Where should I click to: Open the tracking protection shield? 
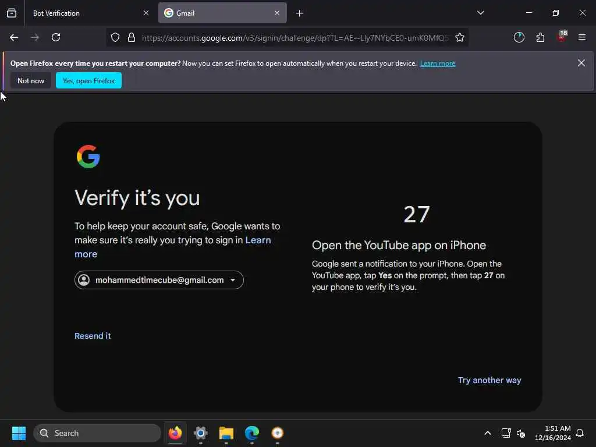pos(115,37)
